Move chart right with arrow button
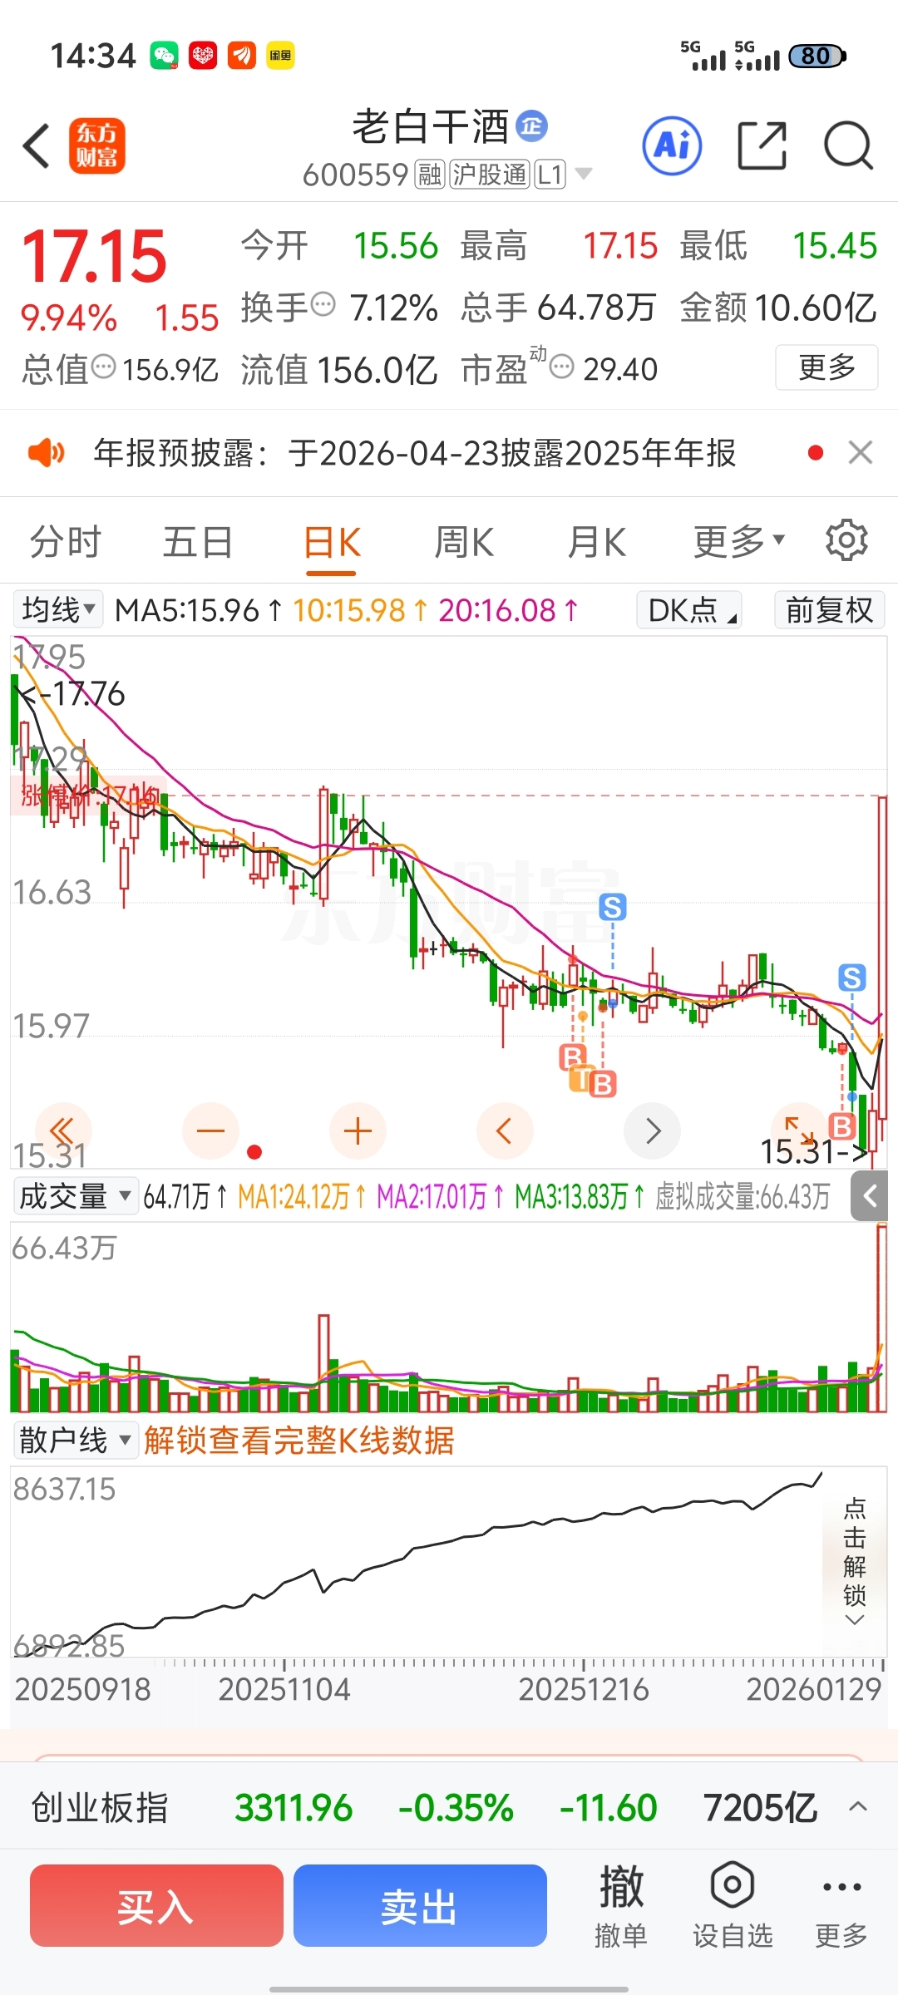This screenshot has height=1995, width=898. pyautogui.click(x=652, y=1130)
